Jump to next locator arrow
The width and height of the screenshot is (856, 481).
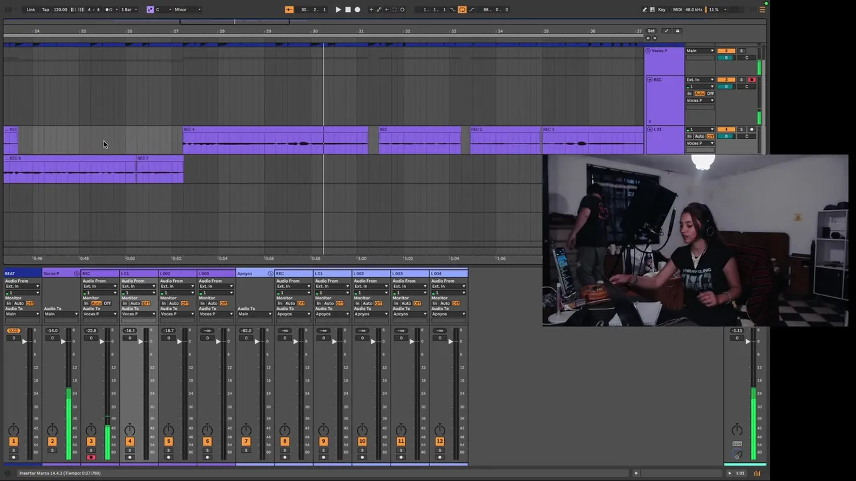pyautogui.click(x=655, y=38)
